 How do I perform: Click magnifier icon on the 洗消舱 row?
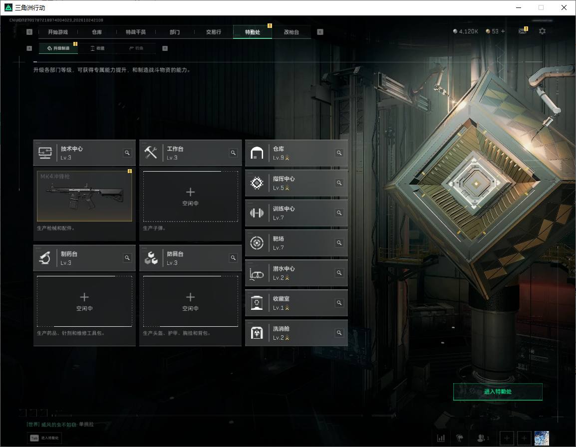(339, 333)
